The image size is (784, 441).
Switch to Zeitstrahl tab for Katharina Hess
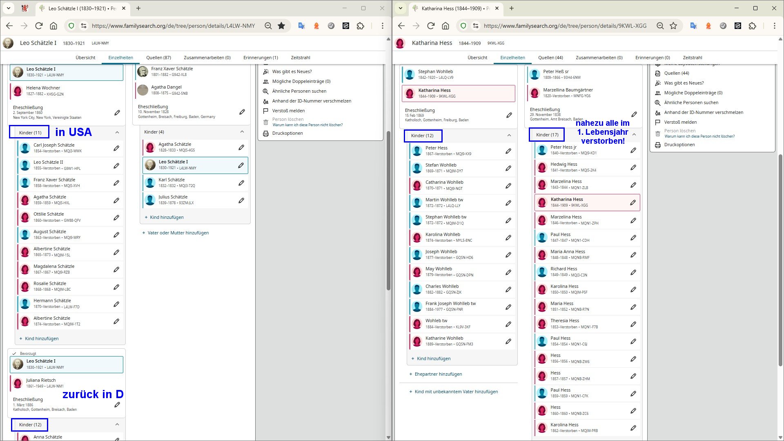click(692, 58)
